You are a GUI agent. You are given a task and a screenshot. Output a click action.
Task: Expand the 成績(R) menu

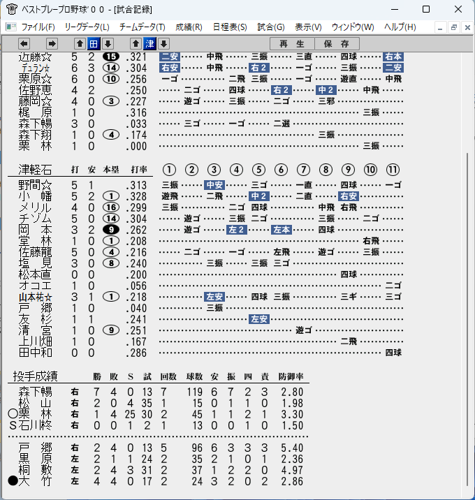(189, 27)
